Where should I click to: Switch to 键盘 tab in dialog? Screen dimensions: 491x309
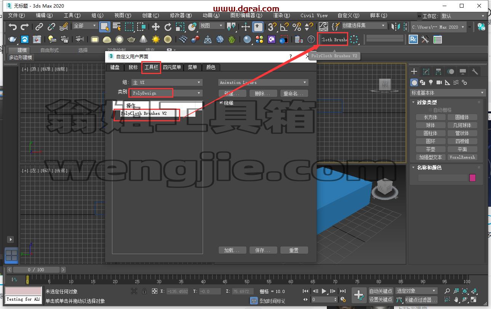point(115,67)
